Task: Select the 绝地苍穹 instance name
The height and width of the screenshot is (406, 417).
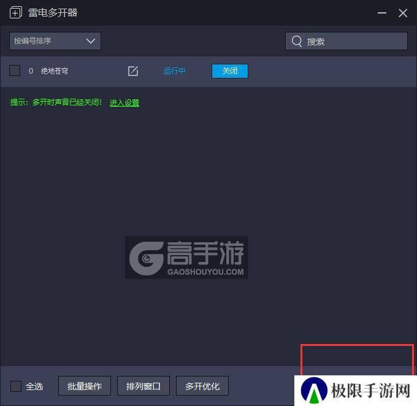Action: tap(55, 71)
